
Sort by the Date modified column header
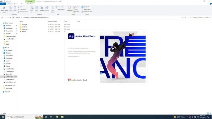(x=52, y=21)
